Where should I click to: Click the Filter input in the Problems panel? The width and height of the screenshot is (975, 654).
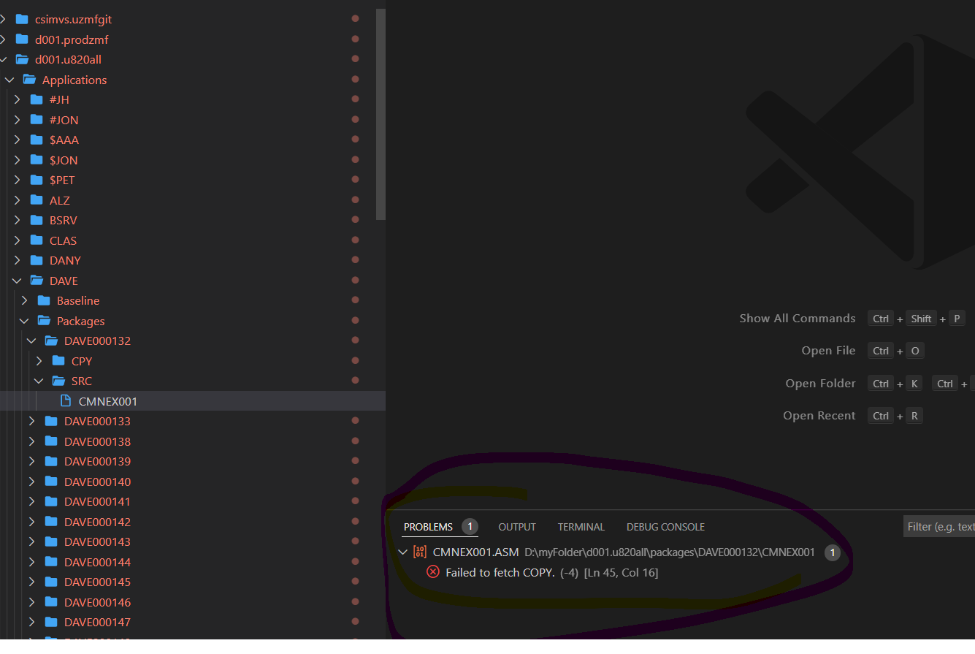point(942,526)
